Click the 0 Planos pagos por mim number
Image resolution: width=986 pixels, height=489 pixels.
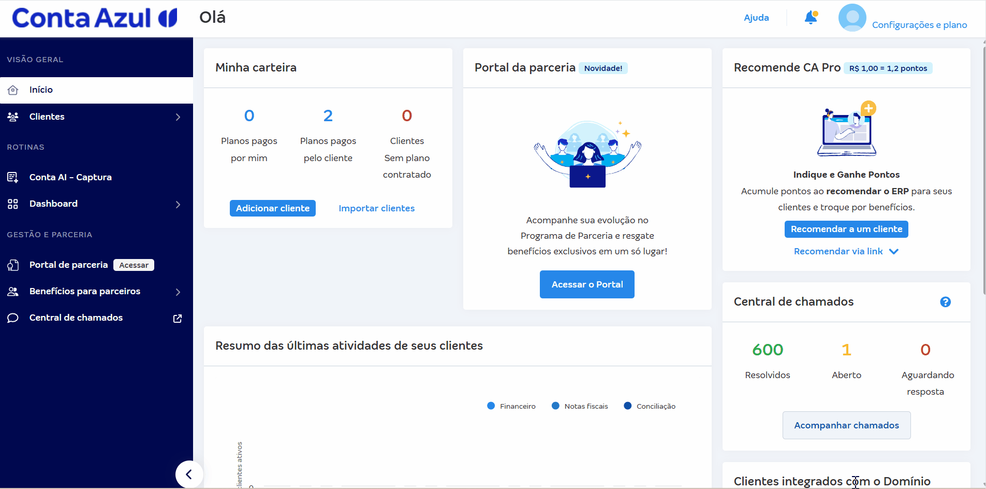point(249,116)
